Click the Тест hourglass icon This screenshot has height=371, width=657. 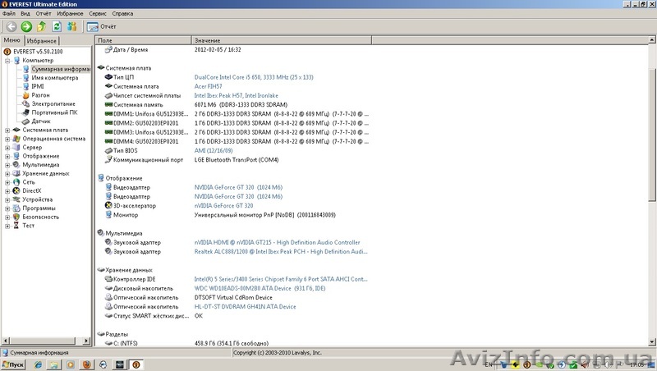click(16, 226)
